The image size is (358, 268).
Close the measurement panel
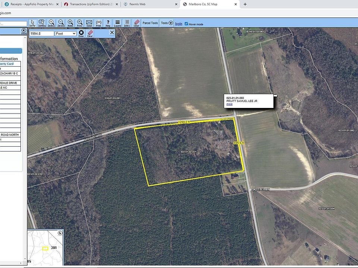(112, 32)
